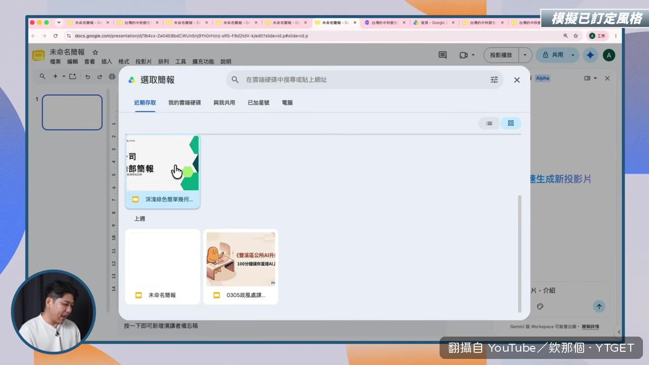The image size is (649, 365).
Task: Open the 投影片 menu
Action: coord(143,61)
